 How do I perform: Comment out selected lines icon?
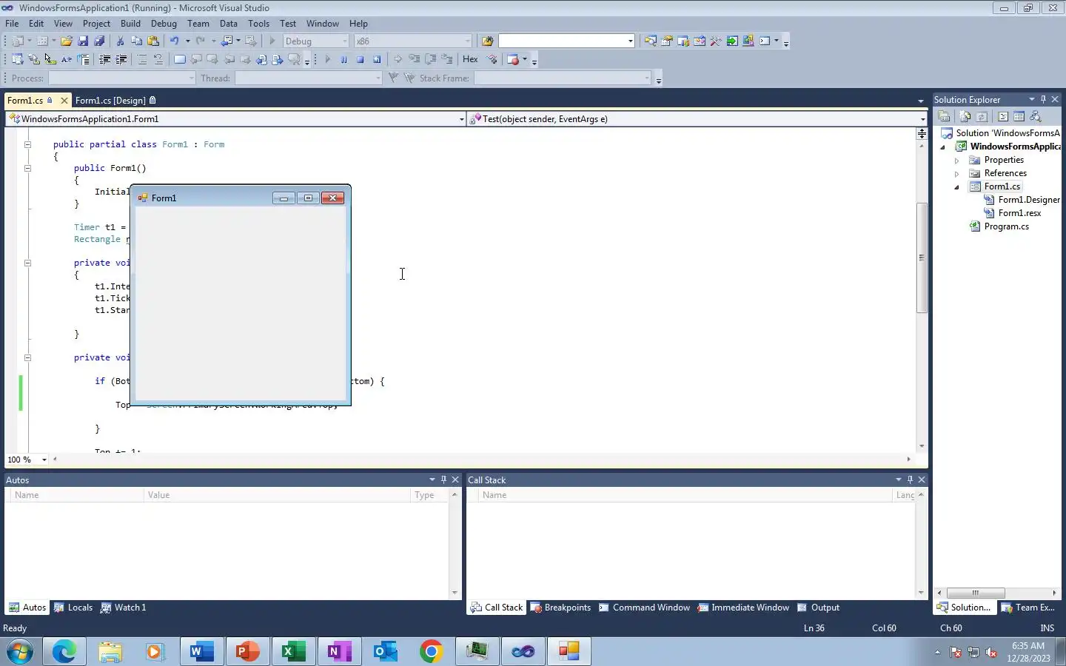coord(141,59)
